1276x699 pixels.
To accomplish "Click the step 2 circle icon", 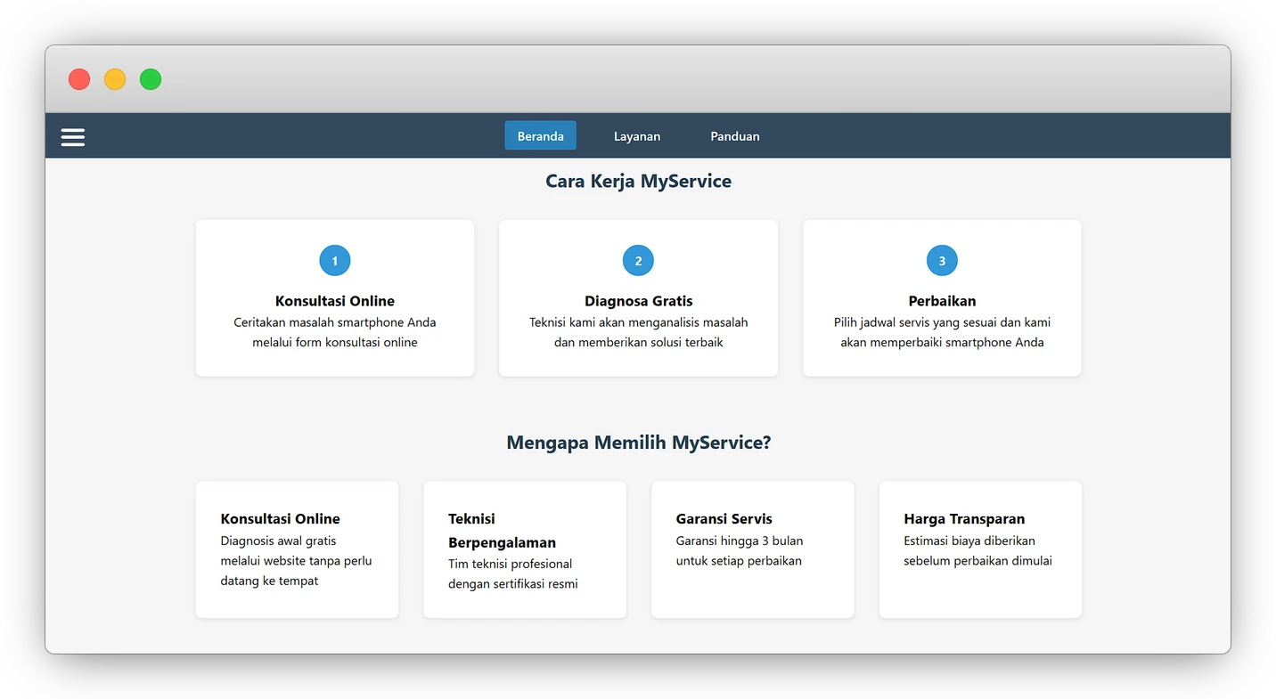I will click(x=638, y=260).
